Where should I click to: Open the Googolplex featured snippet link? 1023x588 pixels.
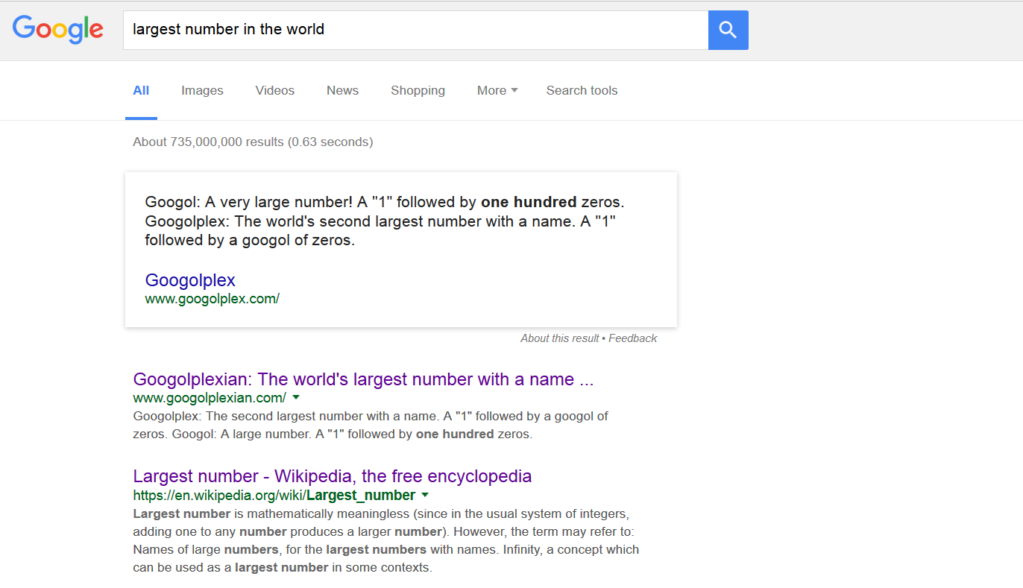190,280
